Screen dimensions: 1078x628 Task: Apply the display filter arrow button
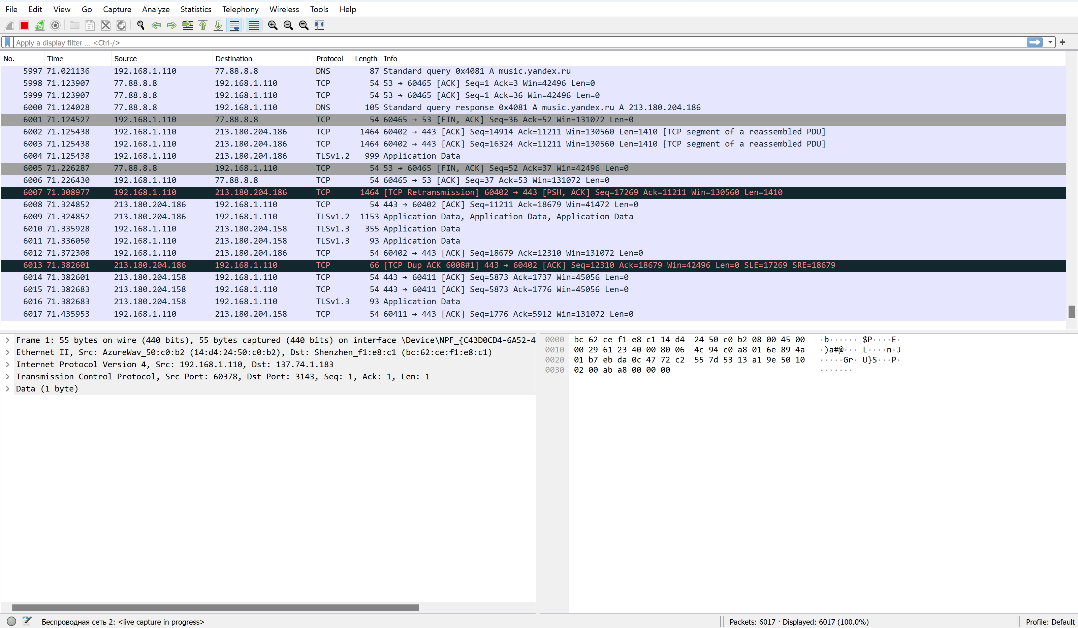[1035, 42]
